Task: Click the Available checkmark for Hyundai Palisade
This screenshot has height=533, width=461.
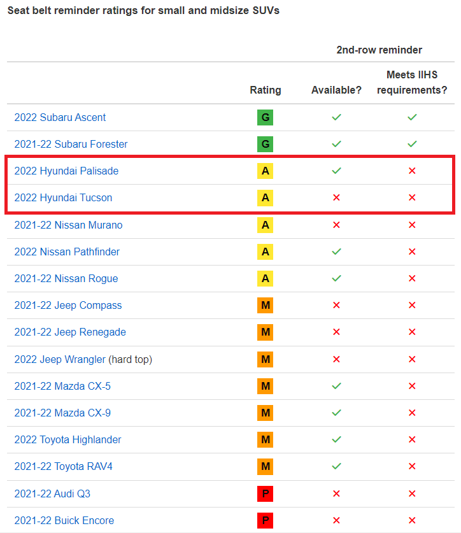Action: (336, 171)
